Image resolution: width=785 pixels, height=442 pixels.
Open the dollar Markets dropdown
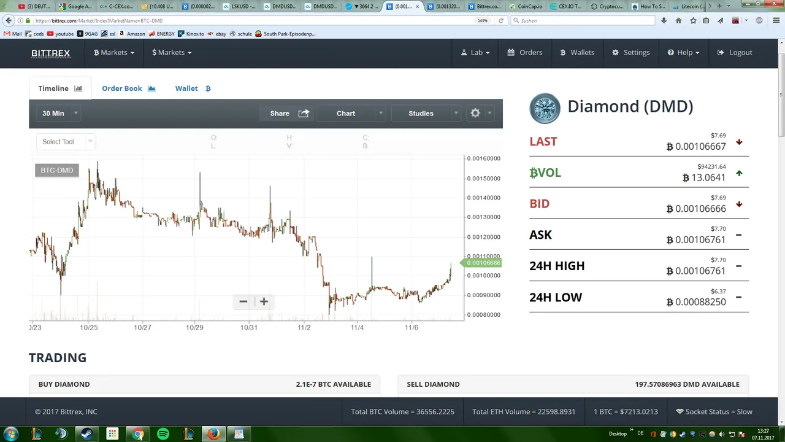coord(172,52)
